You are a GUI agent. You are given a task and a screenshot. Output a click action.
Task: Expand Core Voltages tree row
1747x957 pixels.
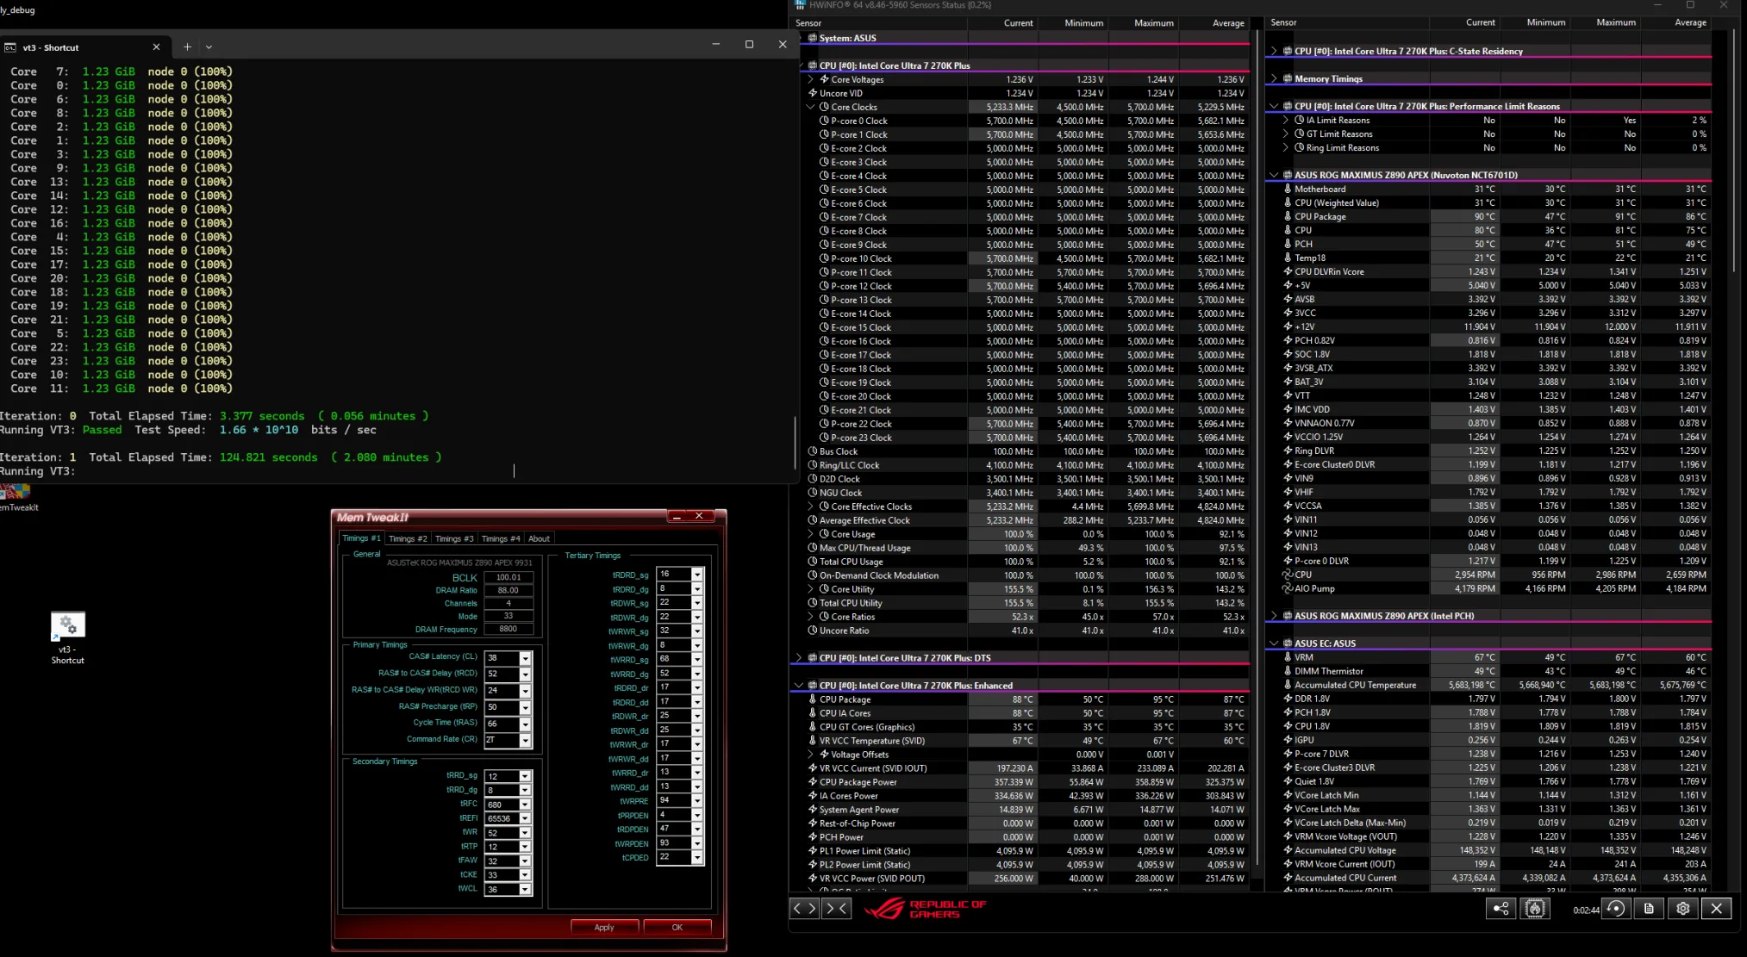(x=811, y=79)
